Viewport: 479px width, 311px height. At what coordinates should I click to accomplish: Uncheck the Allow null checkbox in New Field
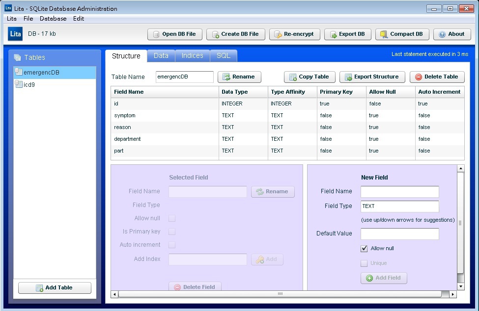(364, 249)
